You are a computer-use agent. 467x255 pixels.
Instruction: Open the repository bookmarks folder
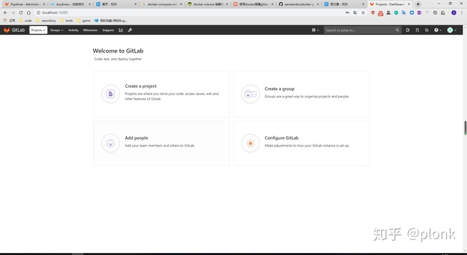(46, 21)
